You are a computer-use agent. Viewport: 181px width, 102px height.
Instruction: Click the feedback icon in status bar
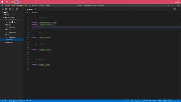point(175,101)
